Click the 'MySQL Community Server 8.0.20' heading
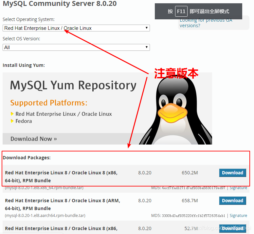The width and height of the screenshot is (254, 234). [60, 4]
